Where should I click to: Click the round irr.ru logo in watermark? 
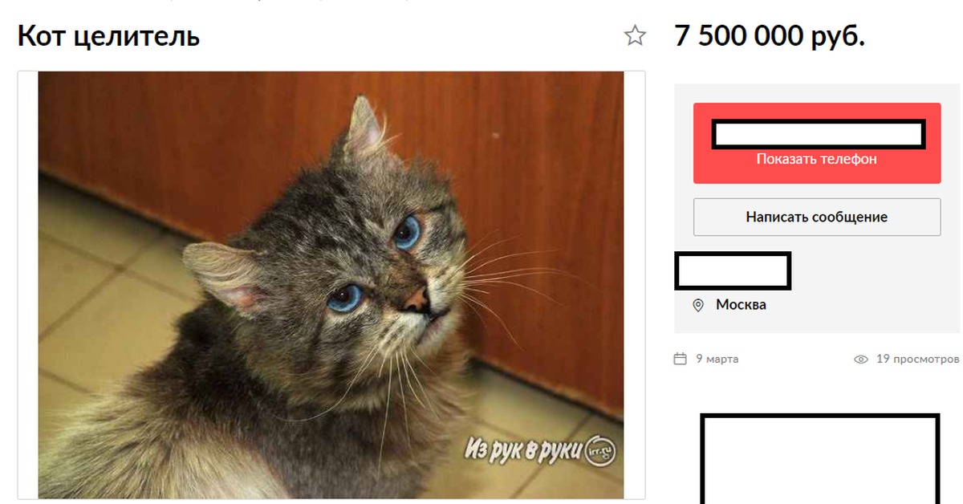[601, 450]
